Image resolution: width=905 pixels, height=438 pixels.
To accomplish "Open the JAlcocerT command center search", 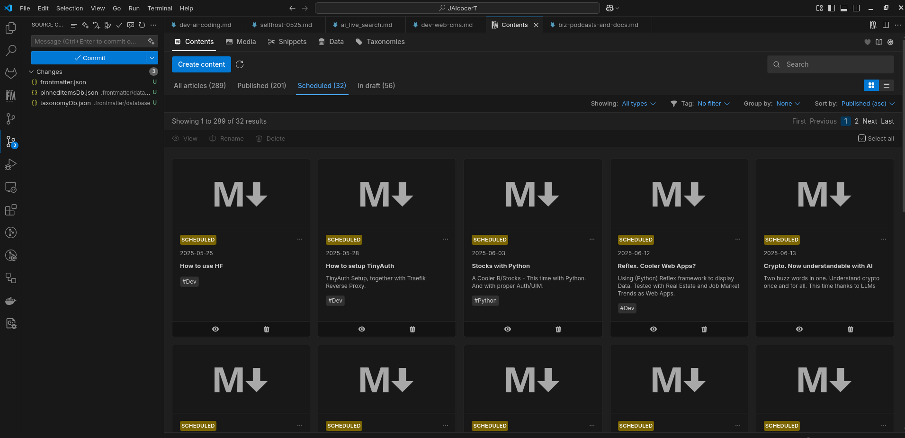I will click(457, 8).
